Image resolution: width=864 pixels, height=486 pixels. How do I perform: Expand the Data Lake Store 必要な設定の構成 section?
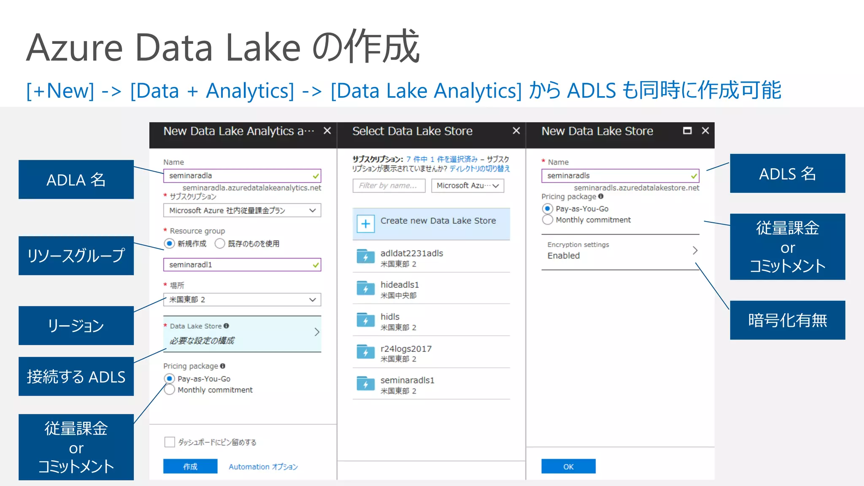[x=242, y=334]
